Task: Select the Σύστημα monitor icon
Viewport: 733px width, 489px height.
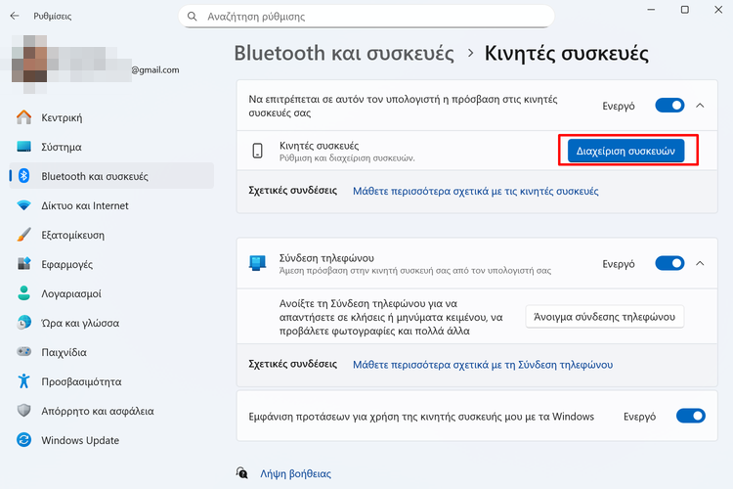Action: click(x=23, y=147)
